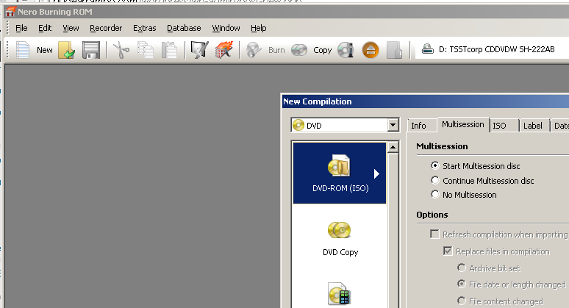
Task: Select the DVD video compilation icon below DVD Copy
Action: point(339,294)
